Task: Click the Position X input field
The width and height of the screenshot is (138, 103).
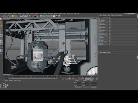Action: pos(78,82)
